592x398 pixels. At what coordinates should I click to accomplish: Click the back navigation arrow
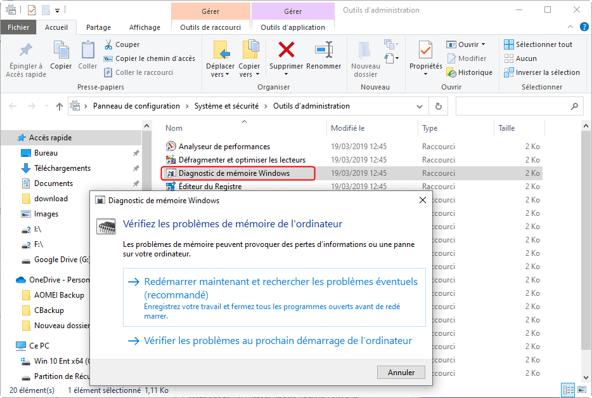[13, 106]
